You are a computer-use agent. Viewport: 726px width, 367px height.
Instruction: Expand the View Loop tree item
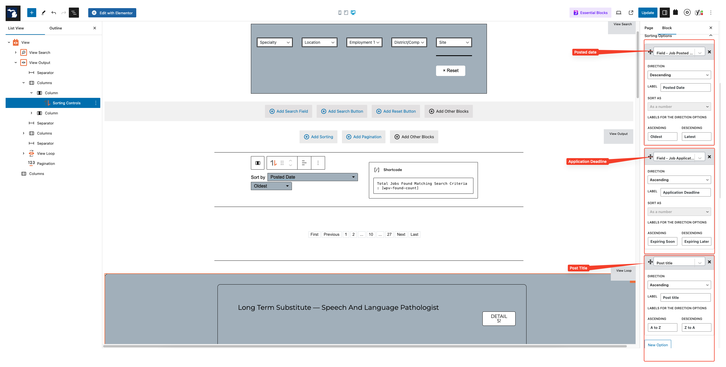(24, 153)
